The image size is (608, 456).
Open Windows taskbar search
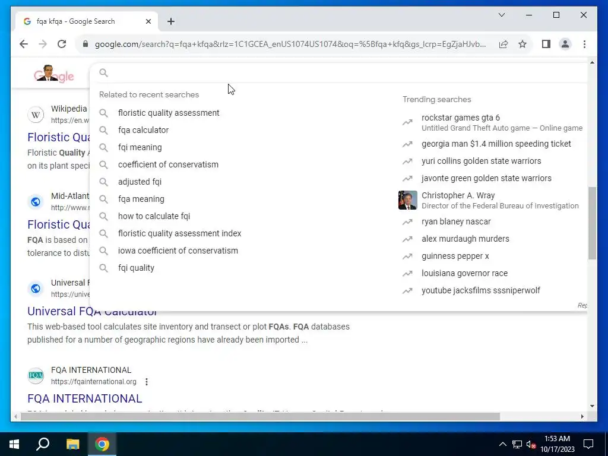[x=43, y=444]
